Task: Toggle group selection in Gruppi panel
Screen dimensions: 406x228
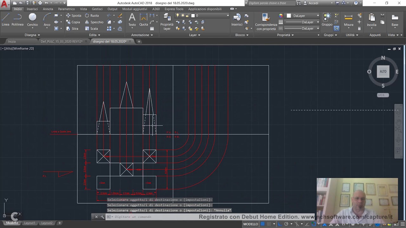Action: click(336, 28)
